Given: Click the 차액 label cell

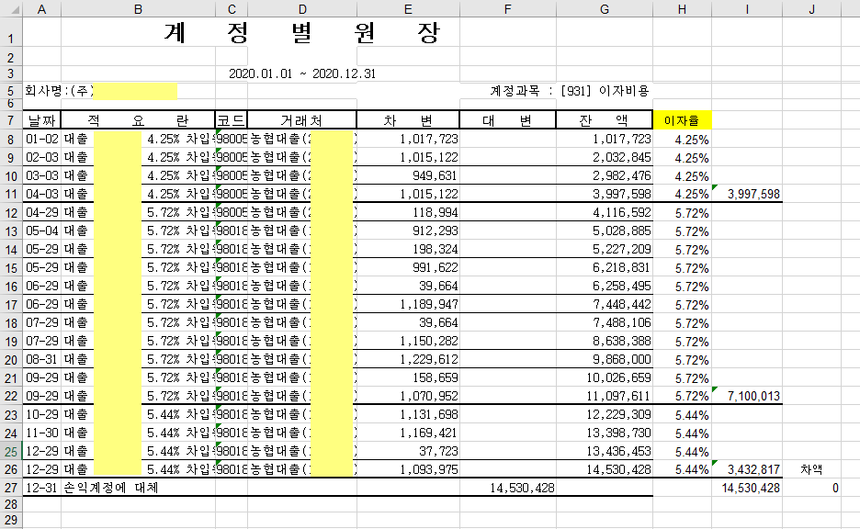Looking at the screenshot, I should pos(811,470).
